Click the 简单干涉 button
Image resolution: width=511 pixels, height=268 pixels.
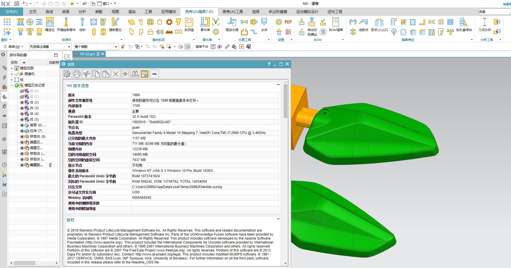pyautogui.click(x=202, y=47)
